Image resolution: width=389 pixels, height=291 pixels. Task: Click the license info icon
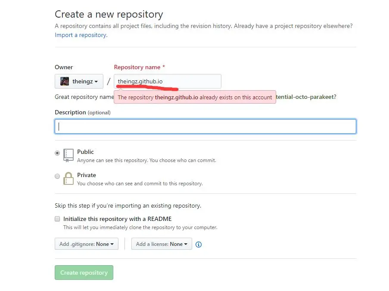point(199,245)
